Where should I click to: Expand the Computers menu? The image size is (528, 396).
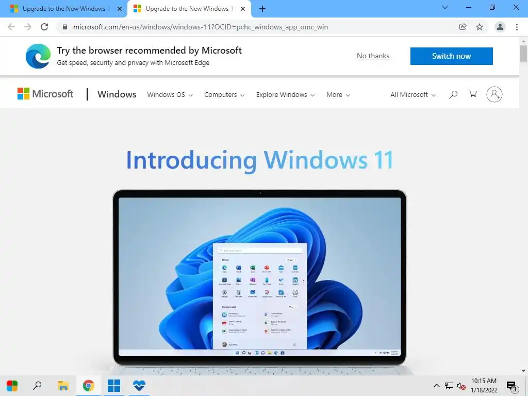click(x=224, y=95)
